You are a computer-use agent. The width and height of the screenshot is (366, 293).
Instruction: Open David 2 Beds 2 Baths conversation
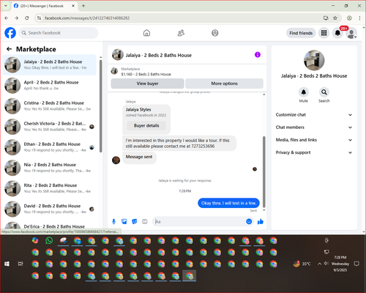[x=50, y=209]
